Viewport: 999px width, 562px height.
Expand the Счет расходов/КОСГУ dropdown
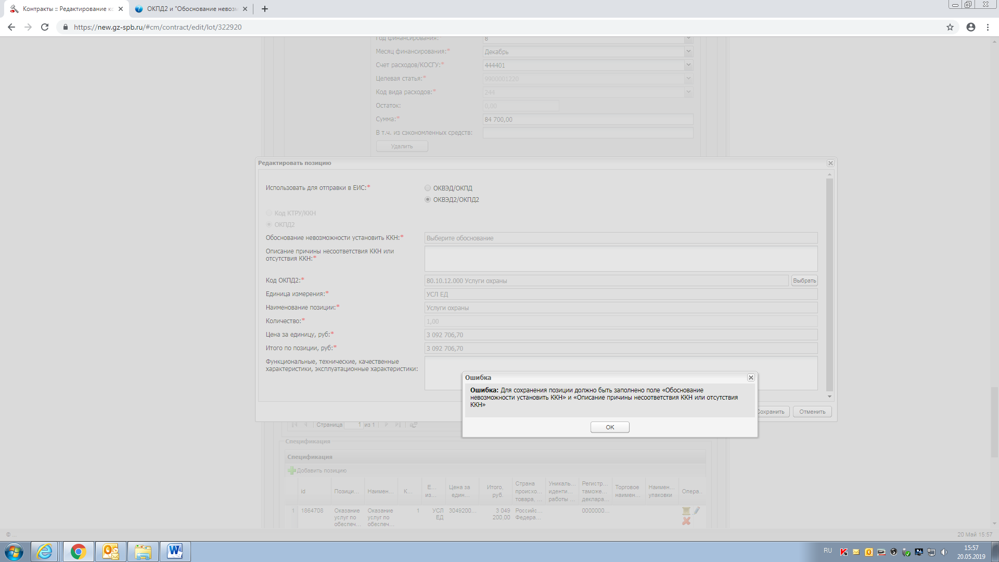(688, 65)
